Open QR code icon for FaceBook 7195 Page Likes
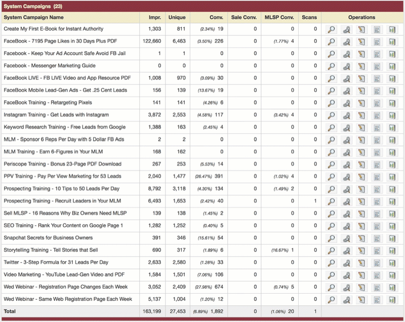 point(377,42)
